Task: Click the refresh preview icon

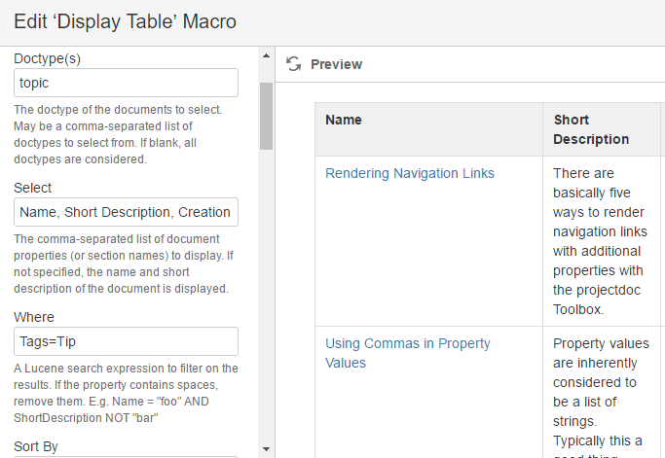Action: coord(293,64)
